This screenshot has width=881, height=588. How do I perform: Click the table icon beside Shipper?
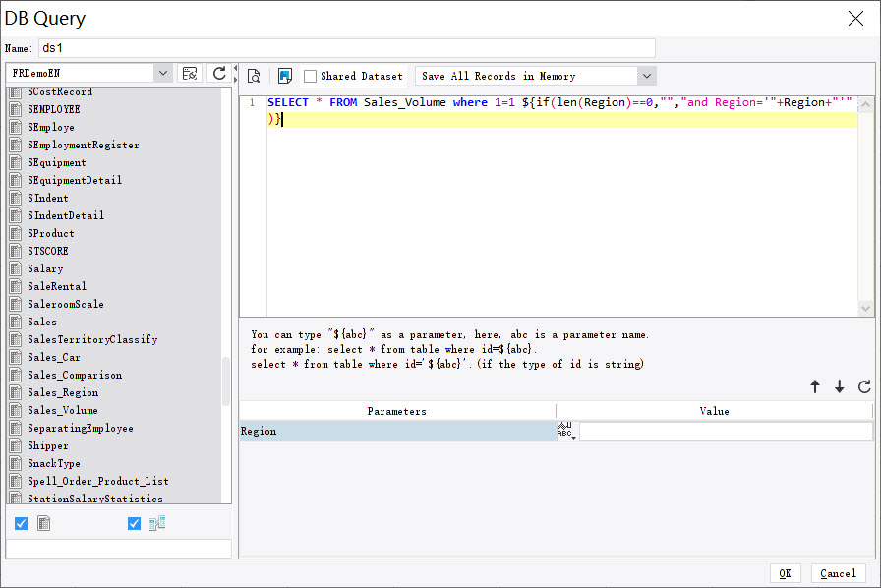[x=16, y=445]
